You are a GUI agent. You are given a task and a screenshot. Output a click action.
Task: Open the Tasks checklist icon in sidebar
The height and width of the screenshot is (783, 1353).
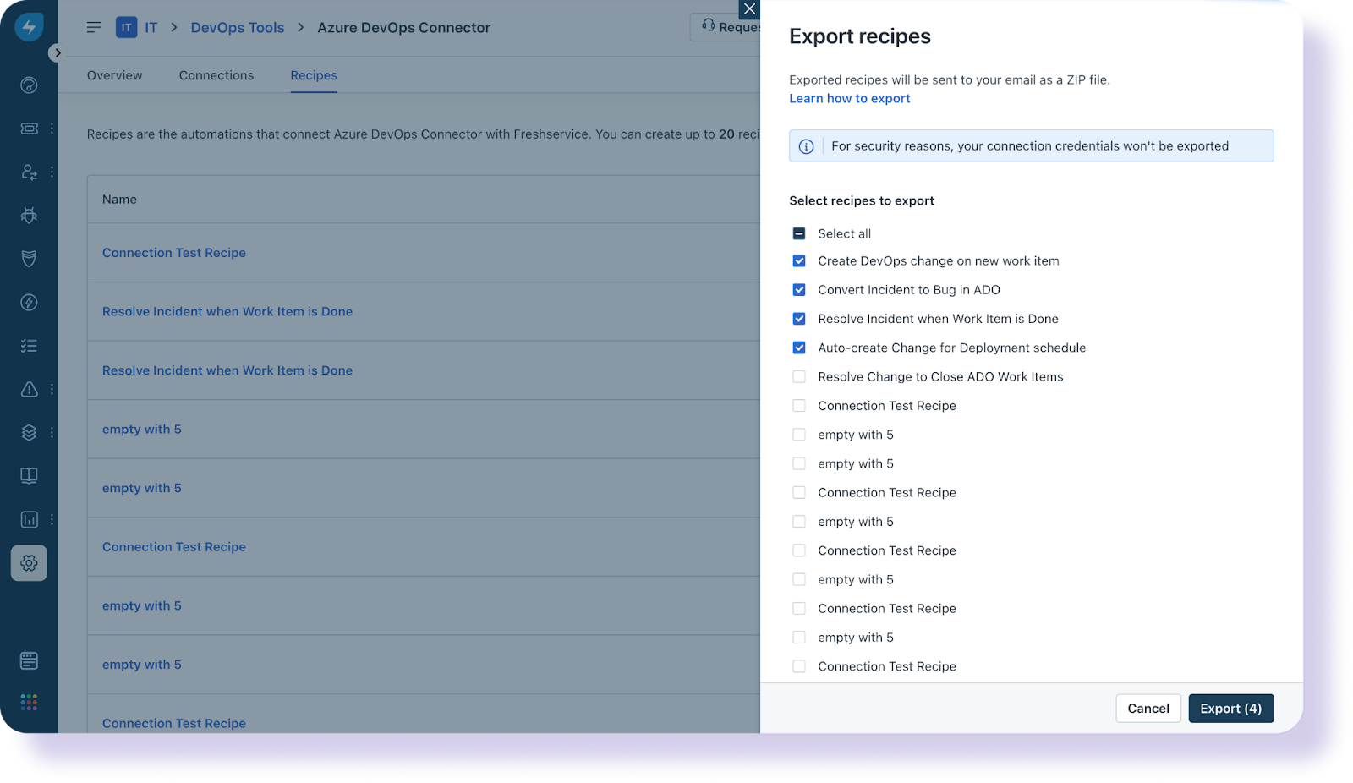(x=29, y=346)
